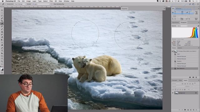Open Photoshop search in options bar

pyautogui.click(x=190, y=4)
